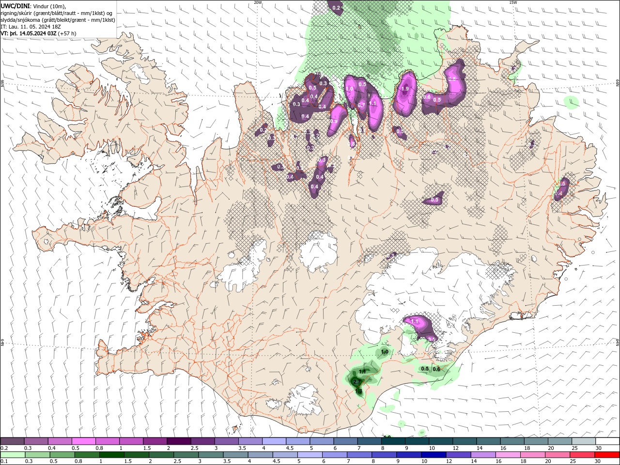Screen dimensions: 620x465
Task: Click the 64N label on right edge
Action: coord(618,342)
